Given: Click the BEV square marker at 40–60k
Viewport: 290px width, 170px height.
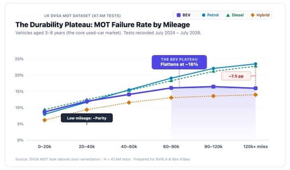Looking at the screenshot, I should (x=129, y=94).
